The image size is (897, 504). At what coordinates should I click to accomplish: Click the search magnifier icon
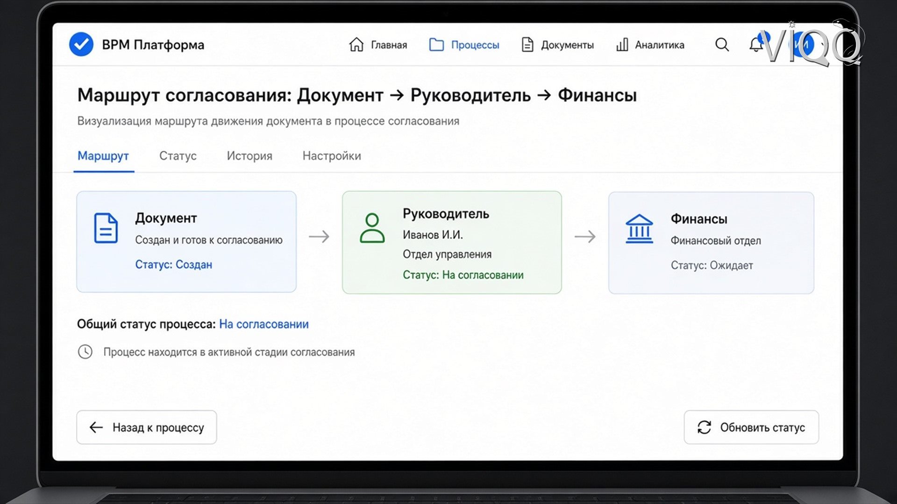coord(722,45)
